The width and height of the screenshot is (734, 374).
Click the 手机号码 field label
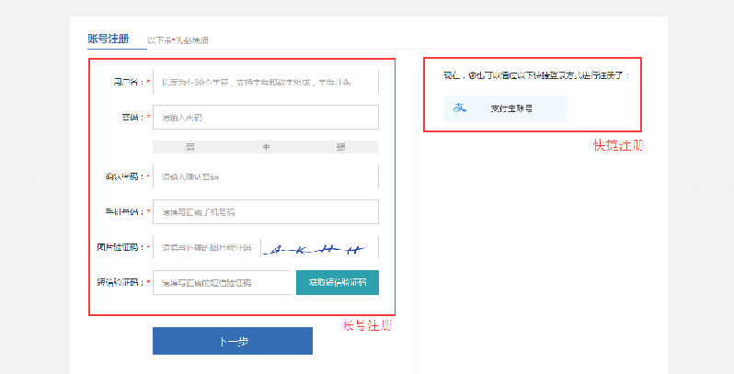click(x=124, y=211)
